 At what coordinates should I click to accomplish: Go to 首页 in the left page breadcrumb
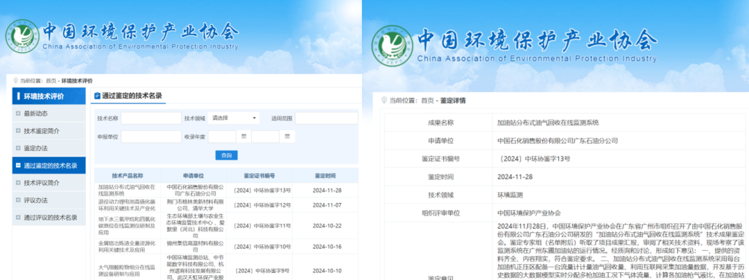pos(51,81)
